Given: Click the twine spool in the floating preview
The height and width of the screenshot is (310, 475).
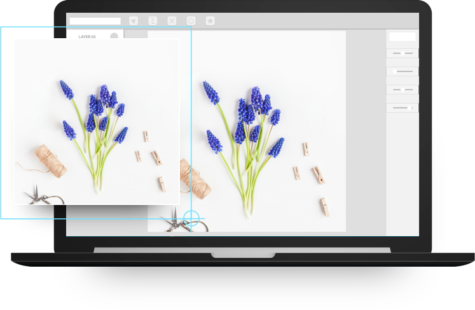Looking at the screenshot, I should 50,160.
